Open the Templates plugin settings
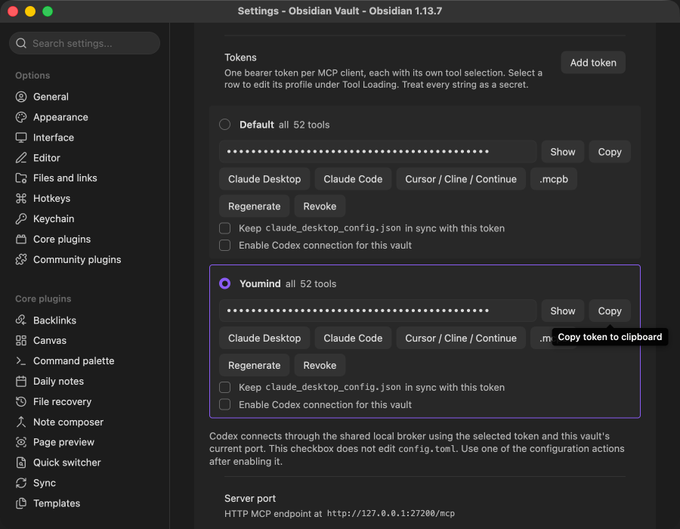The height and width of the screenshot is (529, 680). [x=57, y=503]
